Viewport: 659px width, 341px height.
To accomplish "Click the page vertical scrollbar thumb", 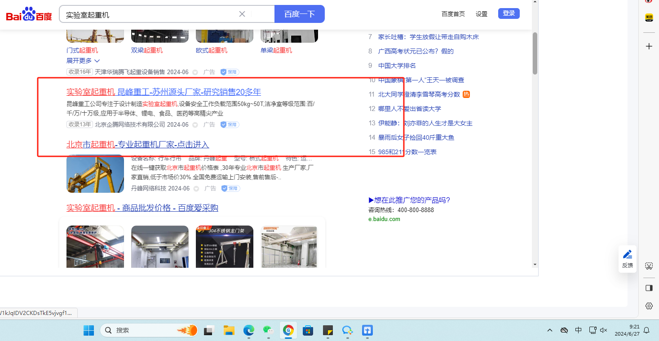I will pos(535,54).
